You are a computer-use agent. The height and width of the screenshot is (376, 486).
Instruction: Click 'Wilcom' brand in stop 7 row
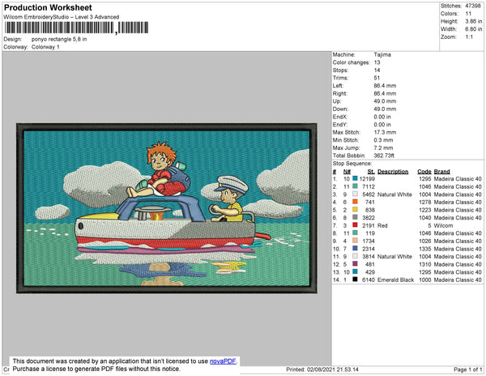pyautogui.click(x=443, y=225)
